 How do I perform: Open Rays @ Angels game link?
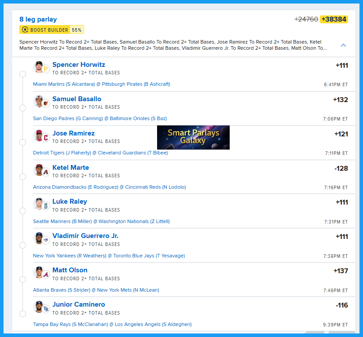tap(112, 324)
